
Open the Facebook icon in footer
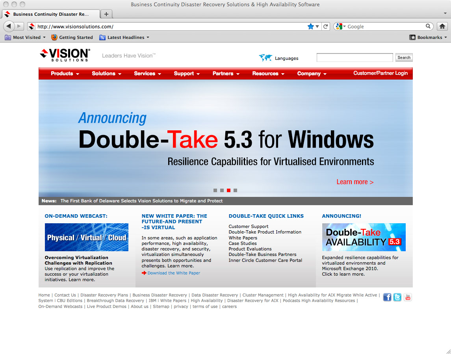(x=387, y=297)
